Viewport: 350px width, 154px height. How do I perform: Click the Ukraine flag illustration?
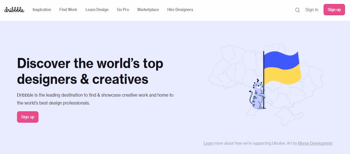[282, 68]
